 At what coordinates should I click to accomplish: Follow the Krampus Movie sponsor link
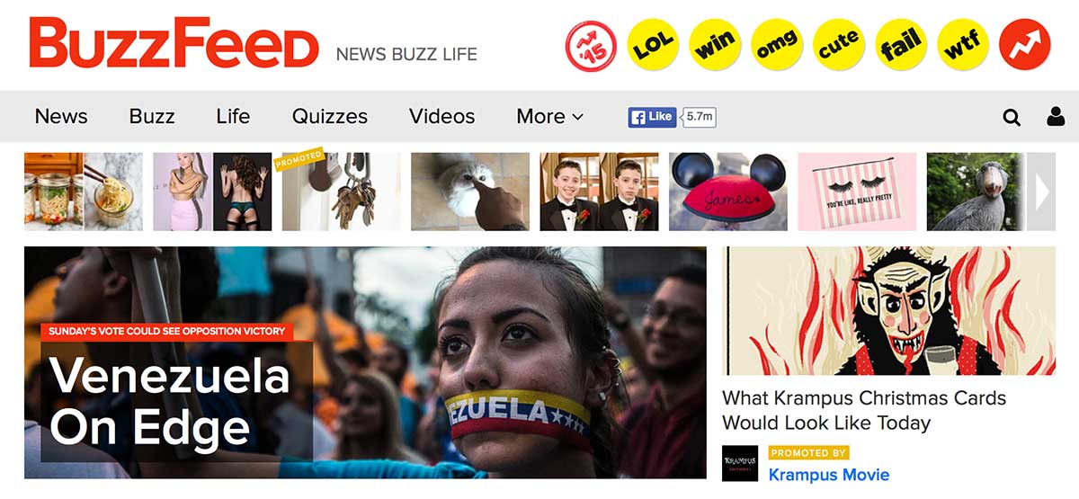pos(829,474)
